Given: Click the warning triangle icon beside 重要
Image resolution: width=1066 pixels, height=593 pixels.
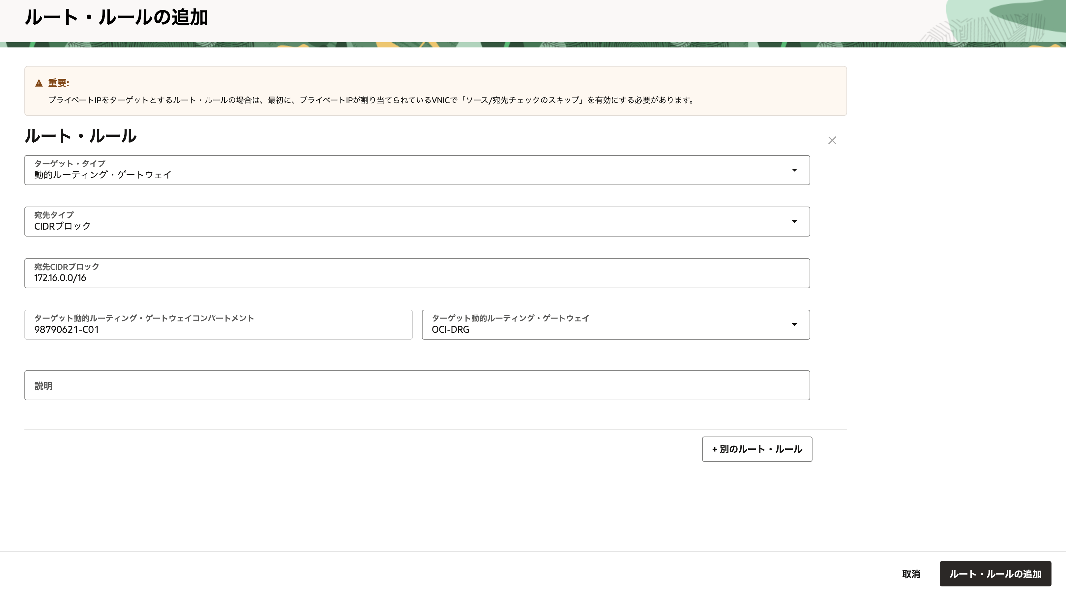Looking at the screenshot, I should coord(39,83).
